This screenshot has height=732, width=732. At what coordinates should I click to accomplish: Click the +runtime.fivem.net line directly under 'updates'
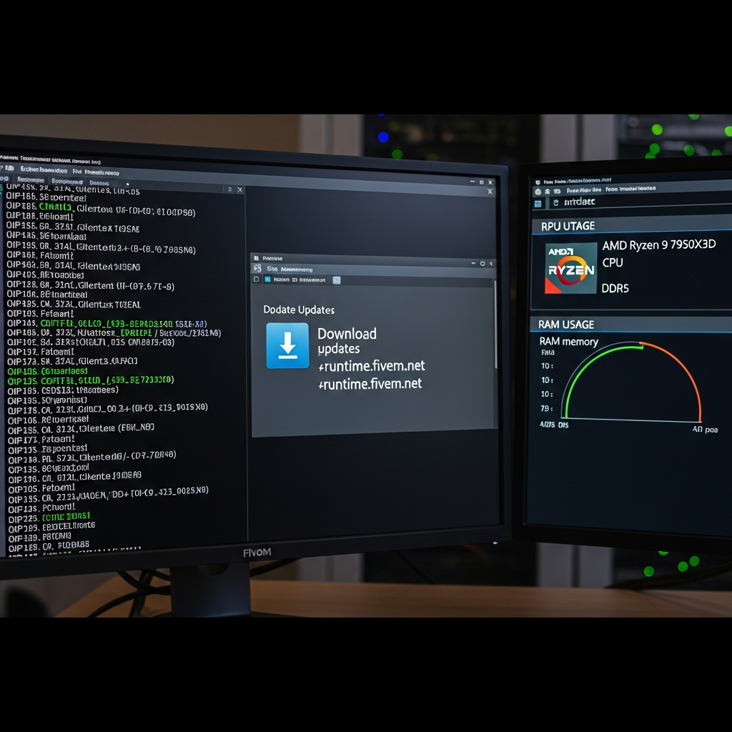[372, 366]
